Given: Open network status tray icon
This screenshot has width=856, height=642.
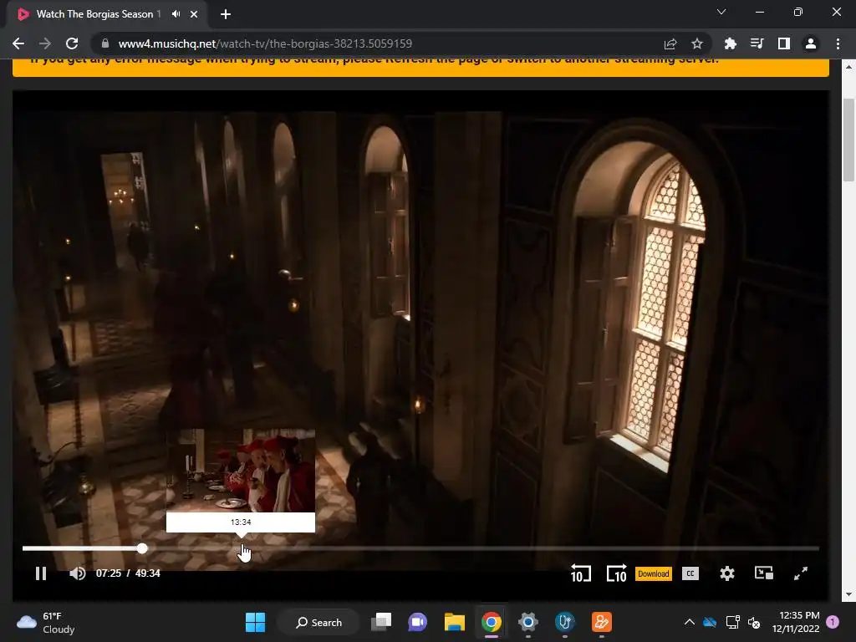Looking at the screenshot, I should (x=732, y=622).
